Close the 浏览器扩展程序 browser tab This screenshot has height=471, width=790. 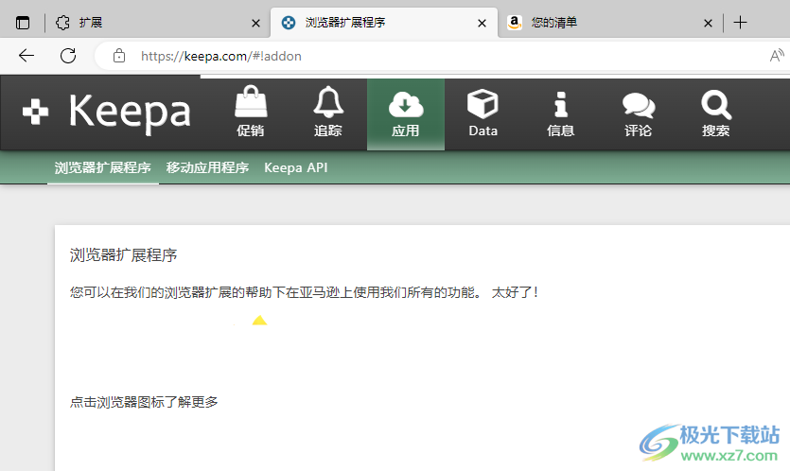coord(482,24)
